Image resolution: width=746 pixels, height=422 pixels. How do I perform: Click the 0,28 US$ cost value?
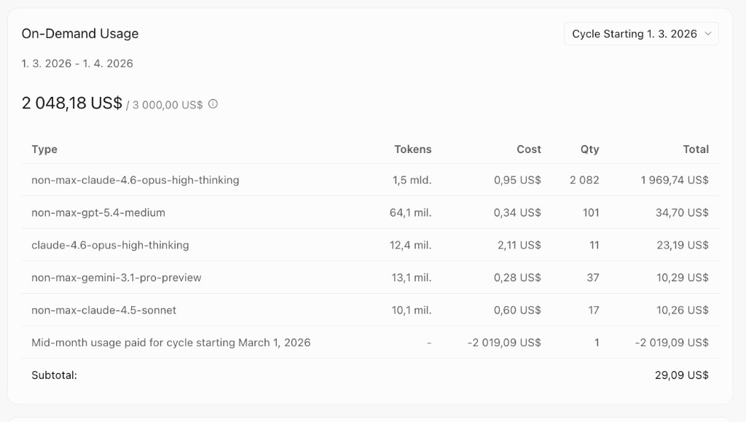517,278
